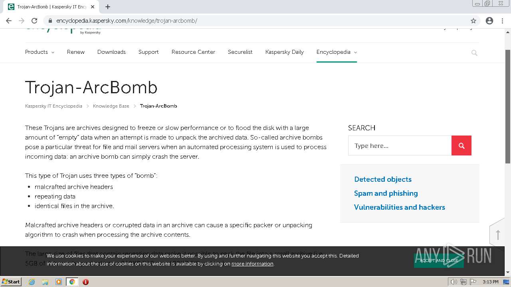Open Windows Explorer folder in taskbar
Viewport: 511px width, 287px height.
click(x=45, y=282)
